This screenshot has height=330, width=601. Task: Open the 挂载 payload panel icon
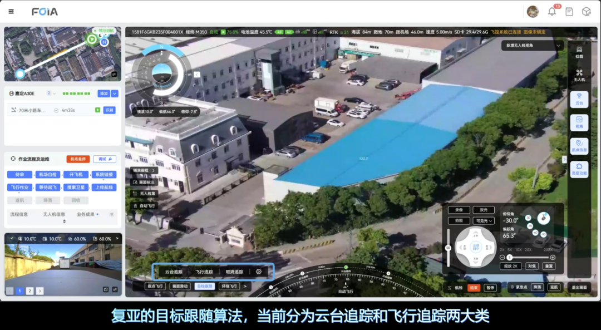click(579, 52)
